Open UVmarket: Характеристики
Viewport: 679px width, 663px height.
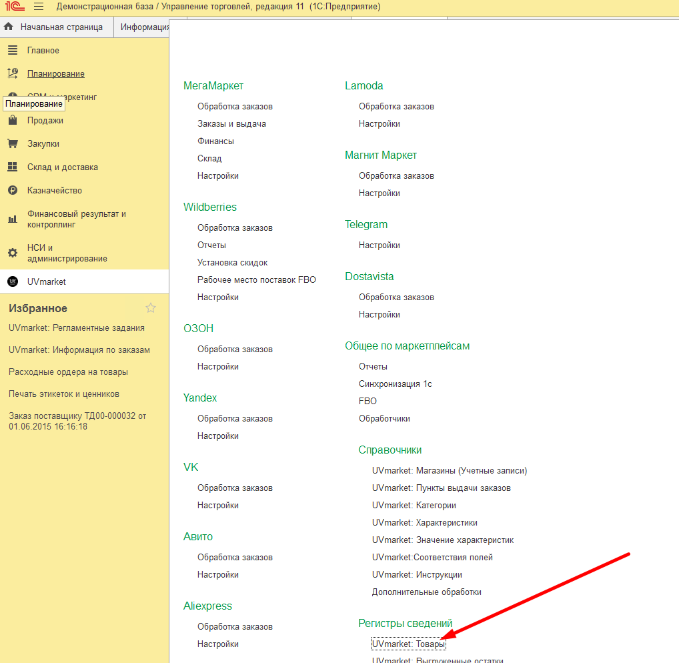(x=425, y=522)
